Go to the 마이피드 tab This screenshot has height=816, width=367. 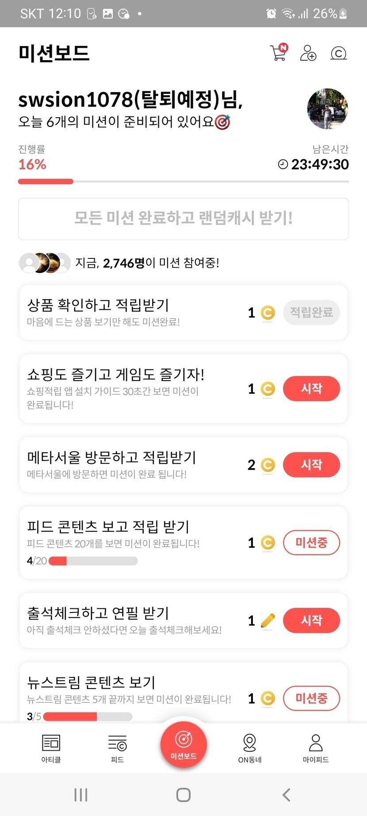[316, 748]
